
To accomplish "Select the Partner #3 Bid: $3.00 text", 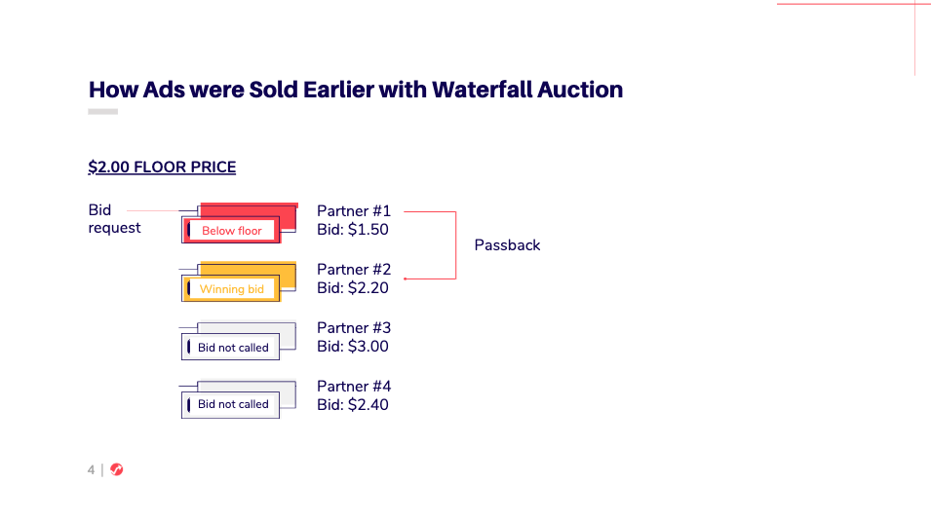I will 354,337.
